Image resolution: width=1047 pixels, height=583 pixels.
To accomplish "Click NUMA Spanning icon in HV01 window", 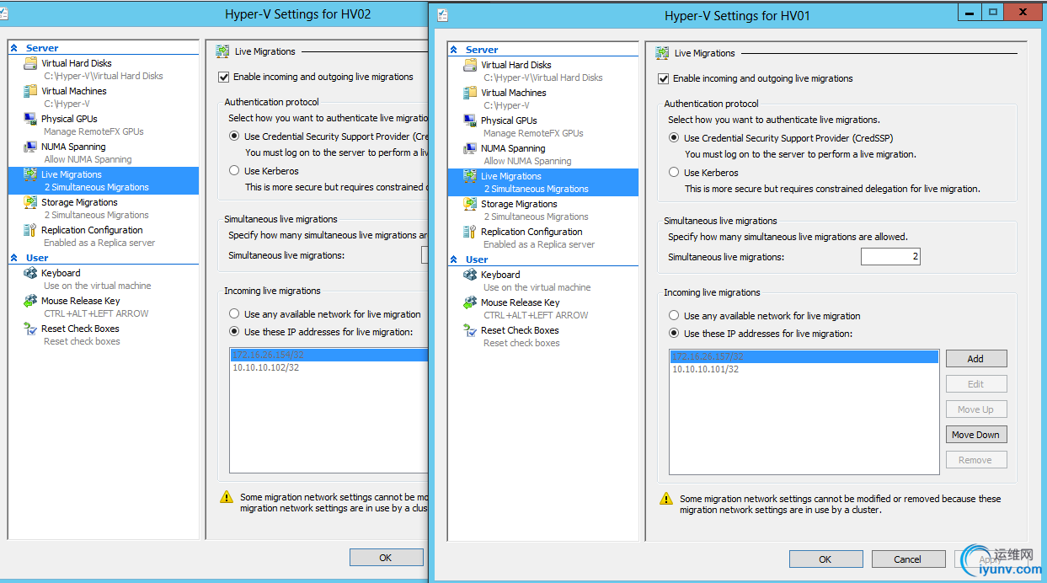I will point(470,148).
